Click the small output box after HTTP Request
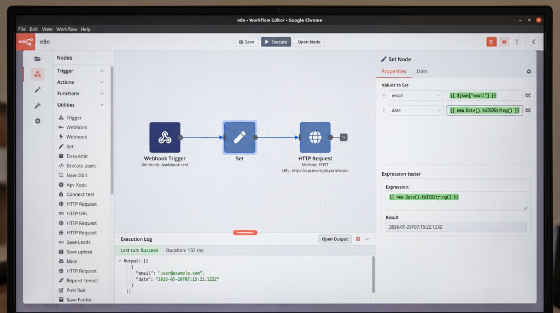560x313 pixels. click(343, 137)
